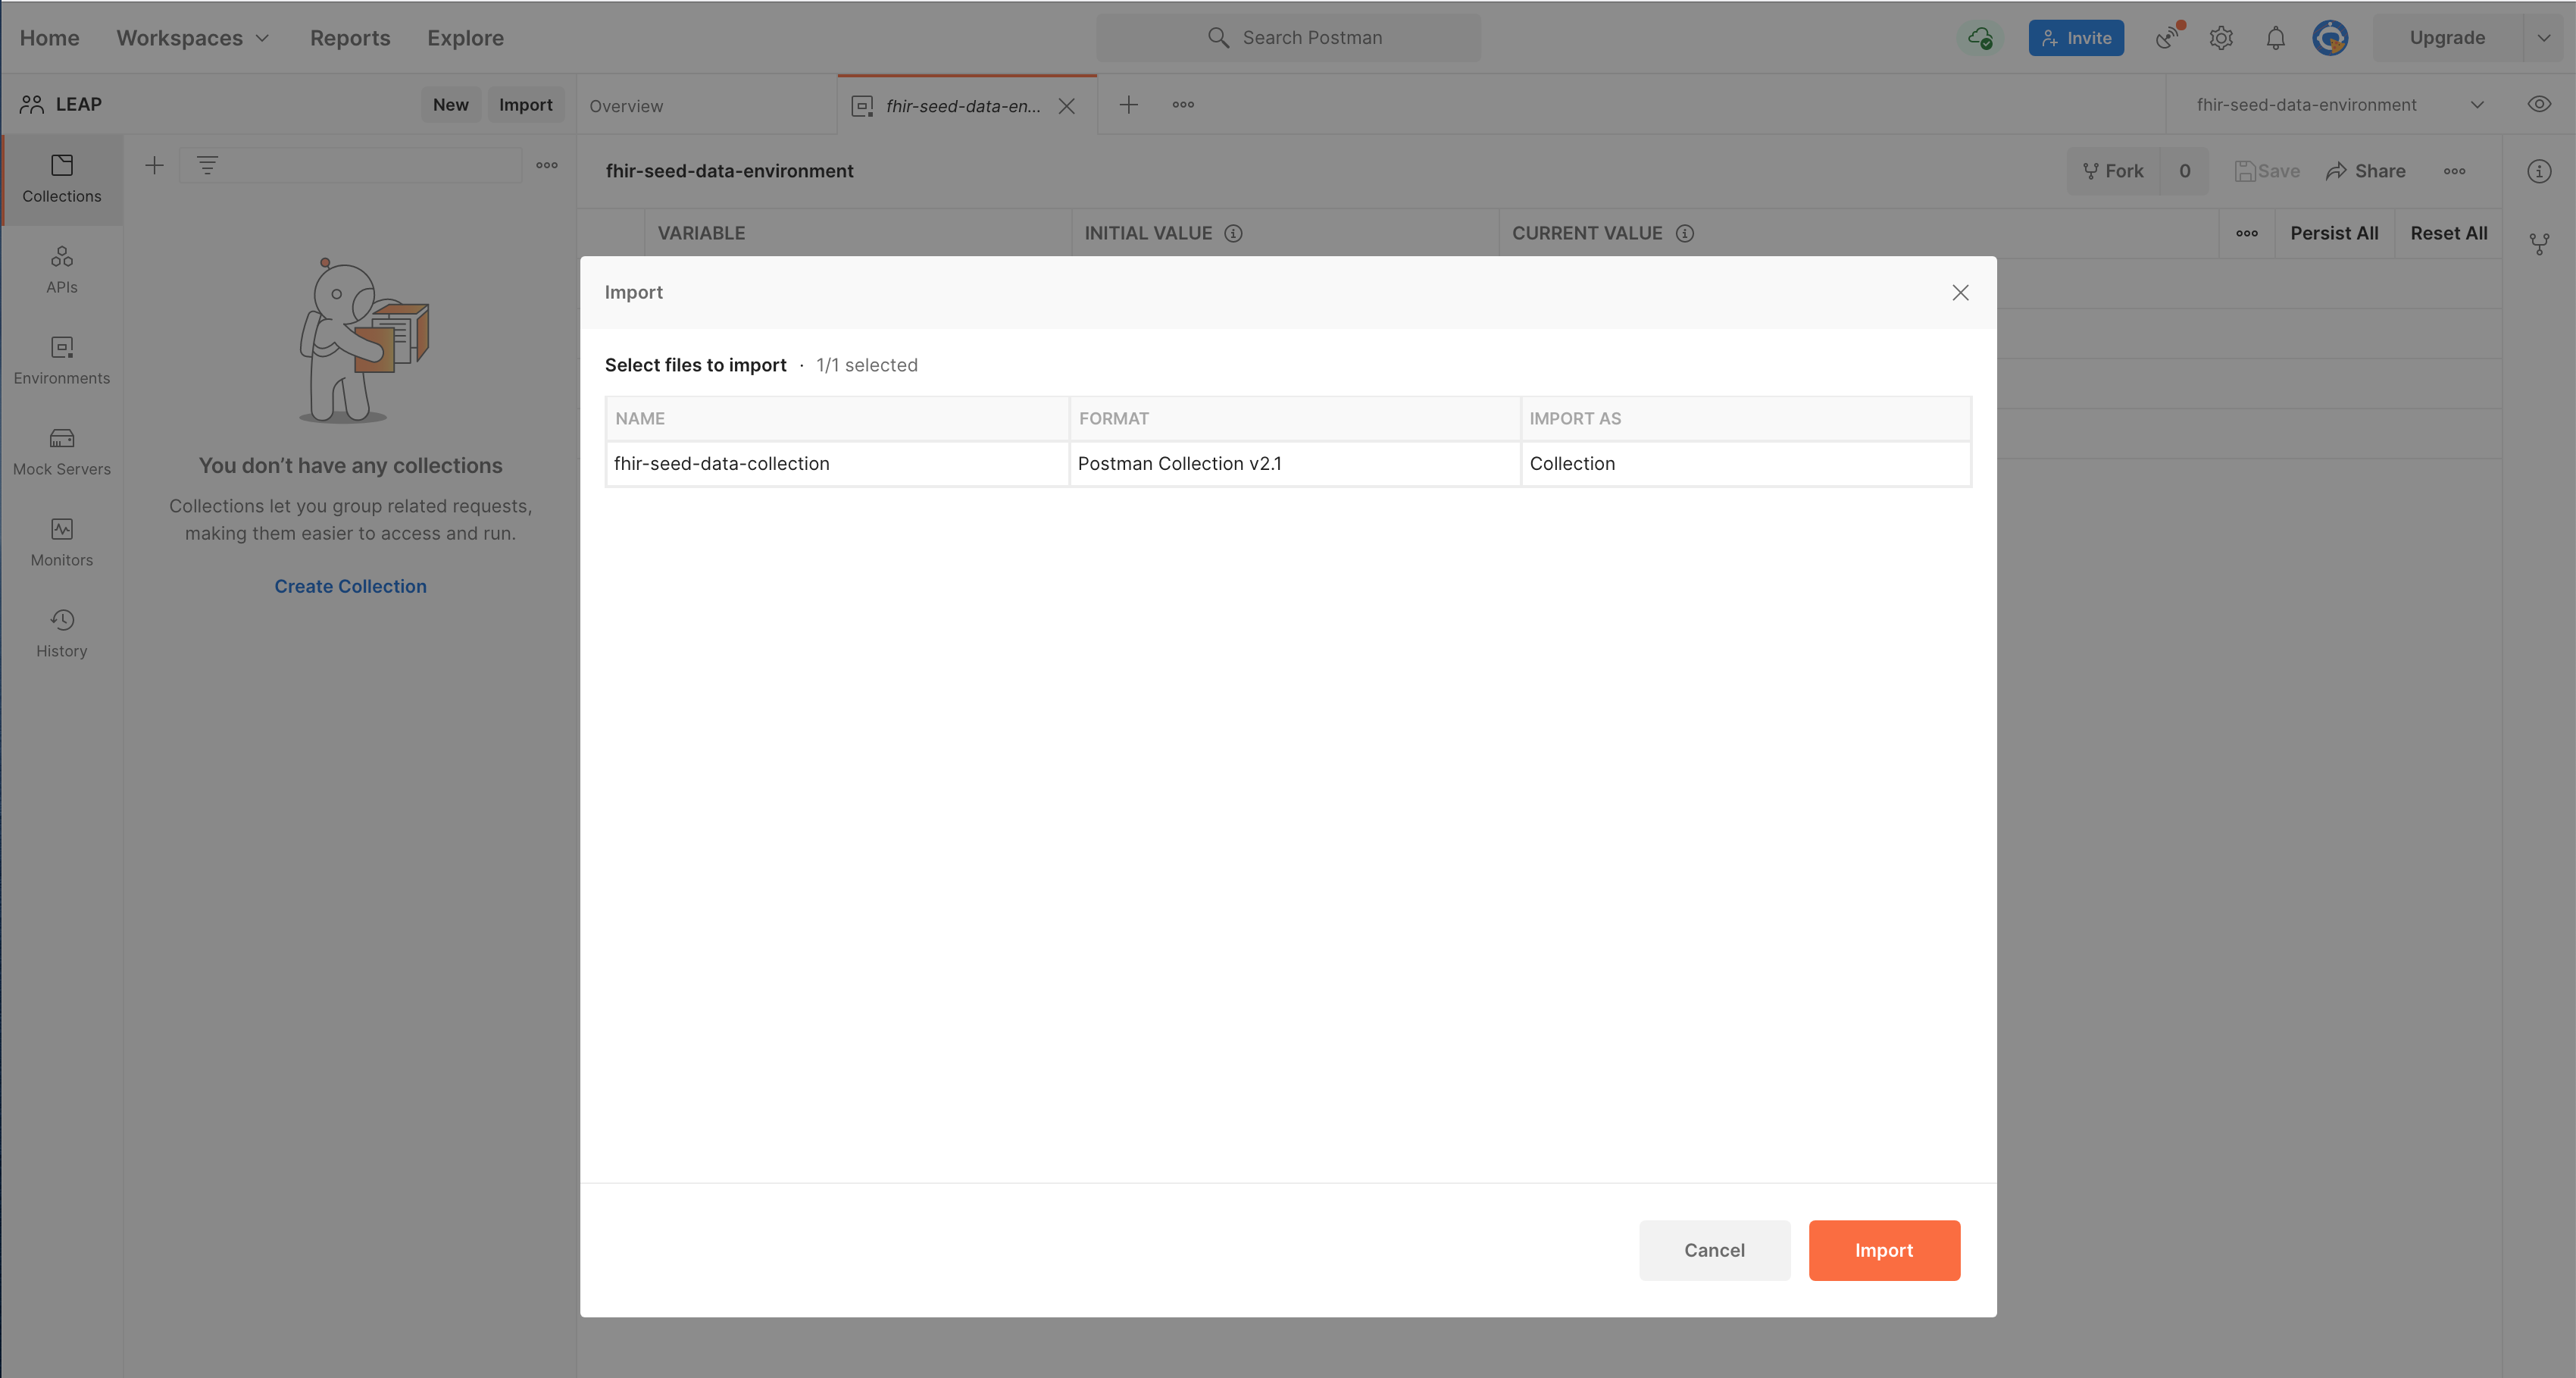Image resolution: width=2576 pixels, height=1378 pixels.
Task: Open tab bar more options ellipsis
Action: (1183, 104)
